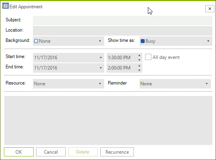Viewport: 216px width, 160px height.
Task: Open the Start time date picker
Action: [x=101, y=58]
